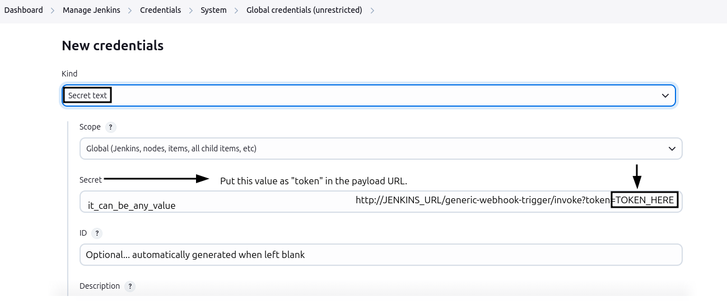Open help for the ID field

pos(96,233)
